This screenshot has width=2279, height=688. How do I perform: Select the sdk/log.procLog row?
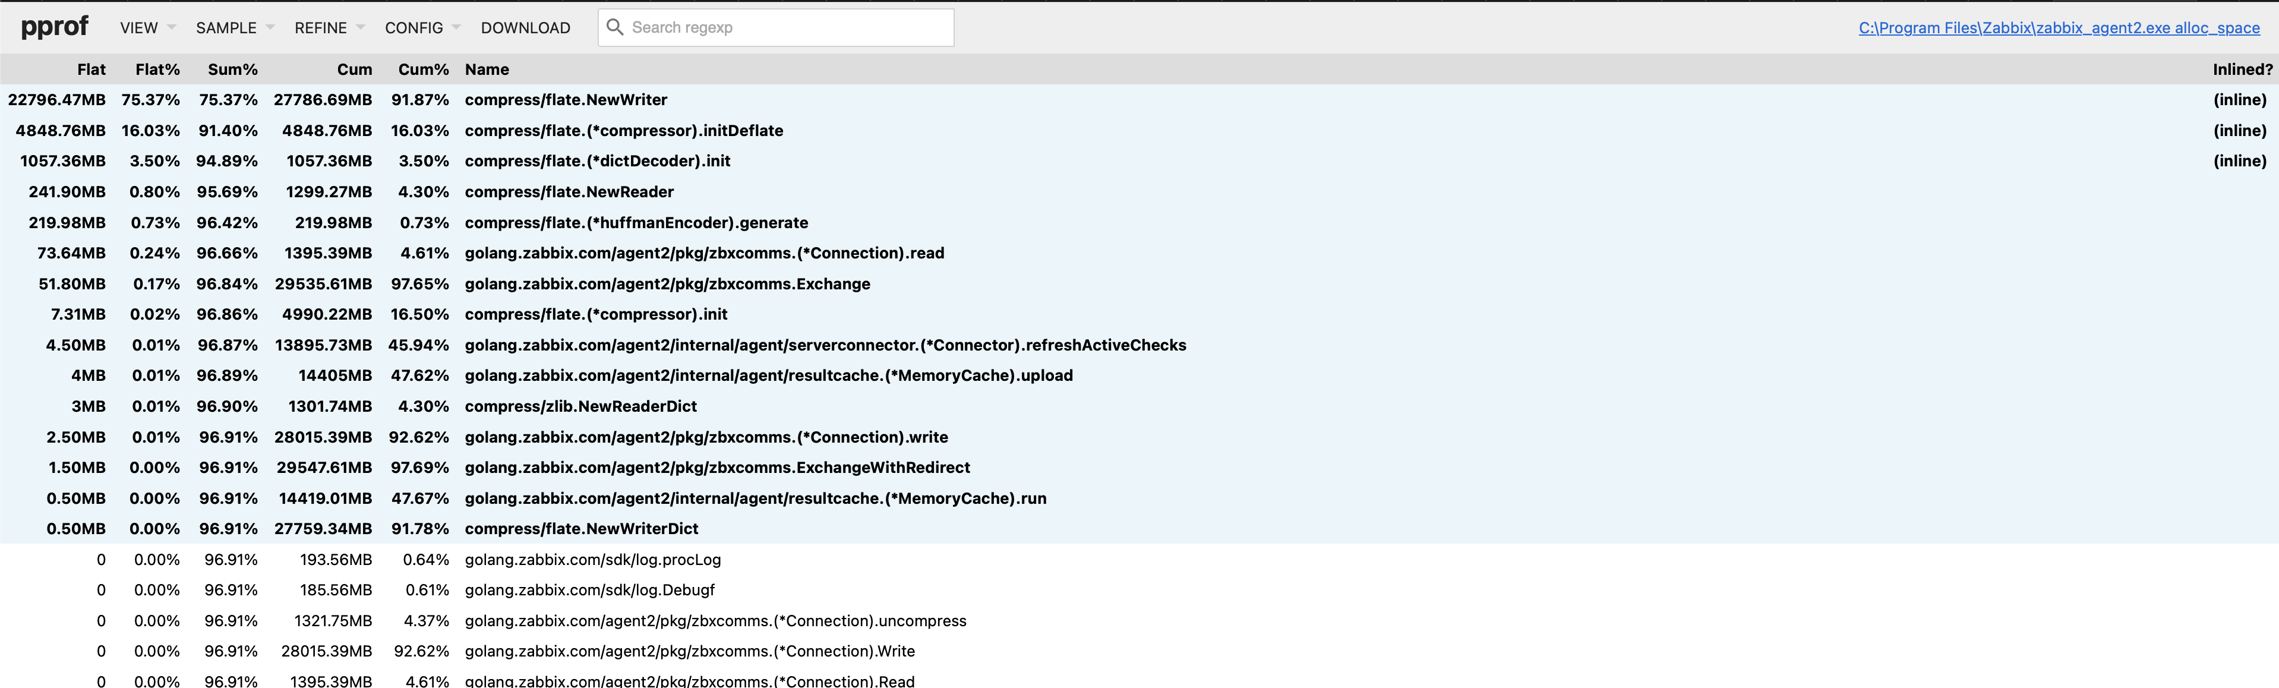pos(1139,560)
